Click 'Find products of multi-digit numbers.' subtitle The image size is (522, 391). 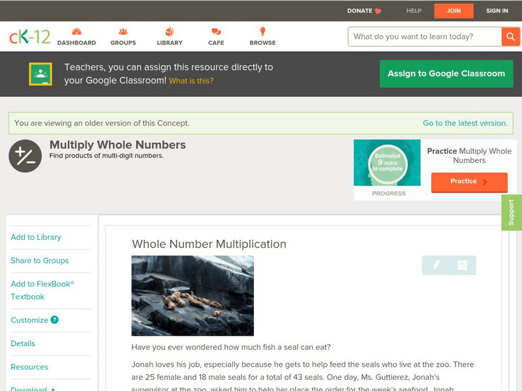[106, 156]
